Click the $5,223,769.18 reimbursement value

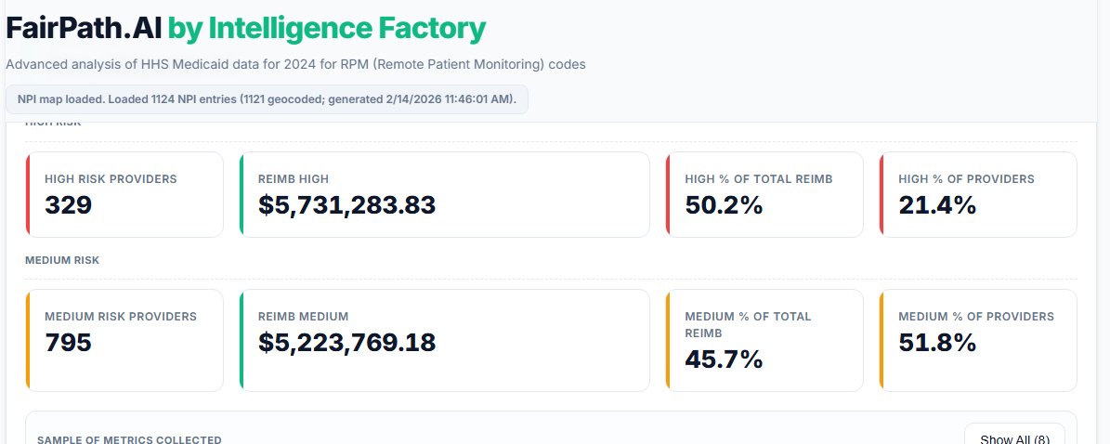346,343
